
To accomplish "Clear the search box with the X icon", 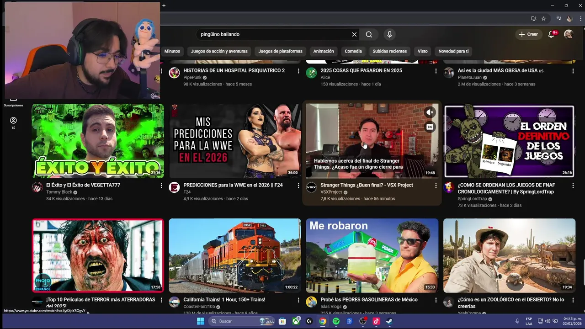I will [354, 34].
